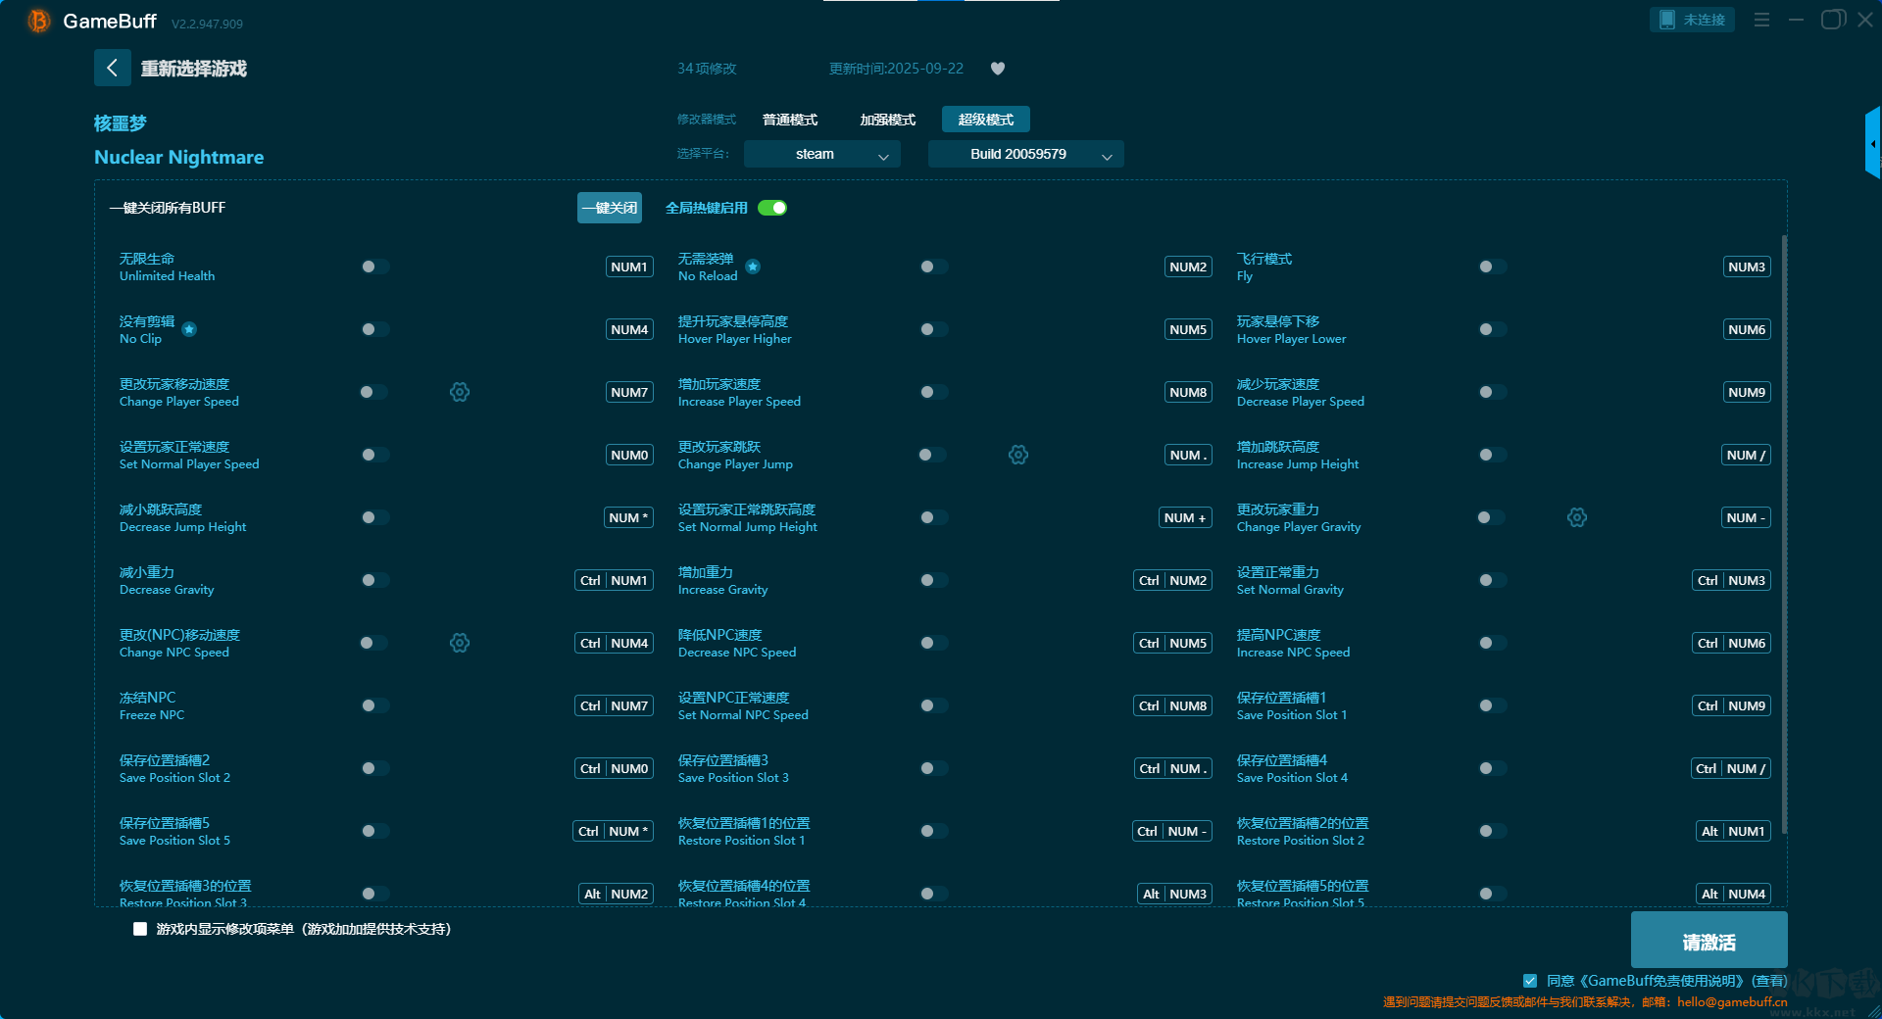Click 一键关闭 button
This screenshot has width=1882, height=1019.
(x=610, y=208)
